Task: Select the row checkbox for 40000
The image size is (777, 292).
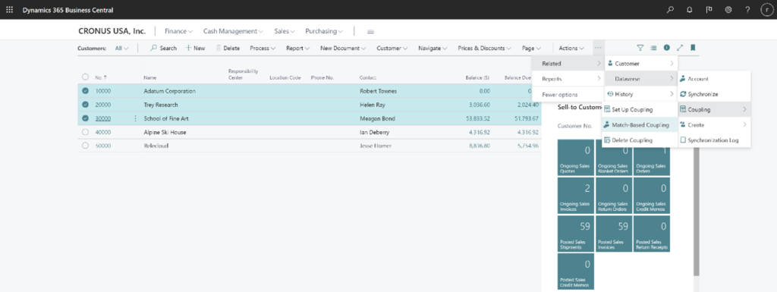Action: click(x=85, y=132)
